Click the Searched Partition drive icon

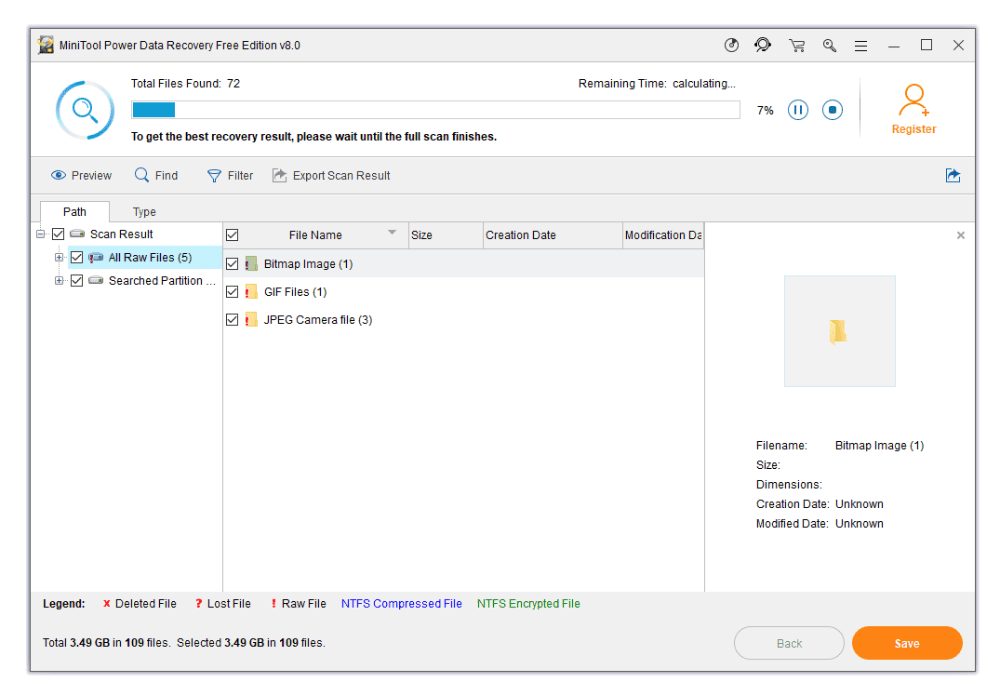tap(96, 280)
